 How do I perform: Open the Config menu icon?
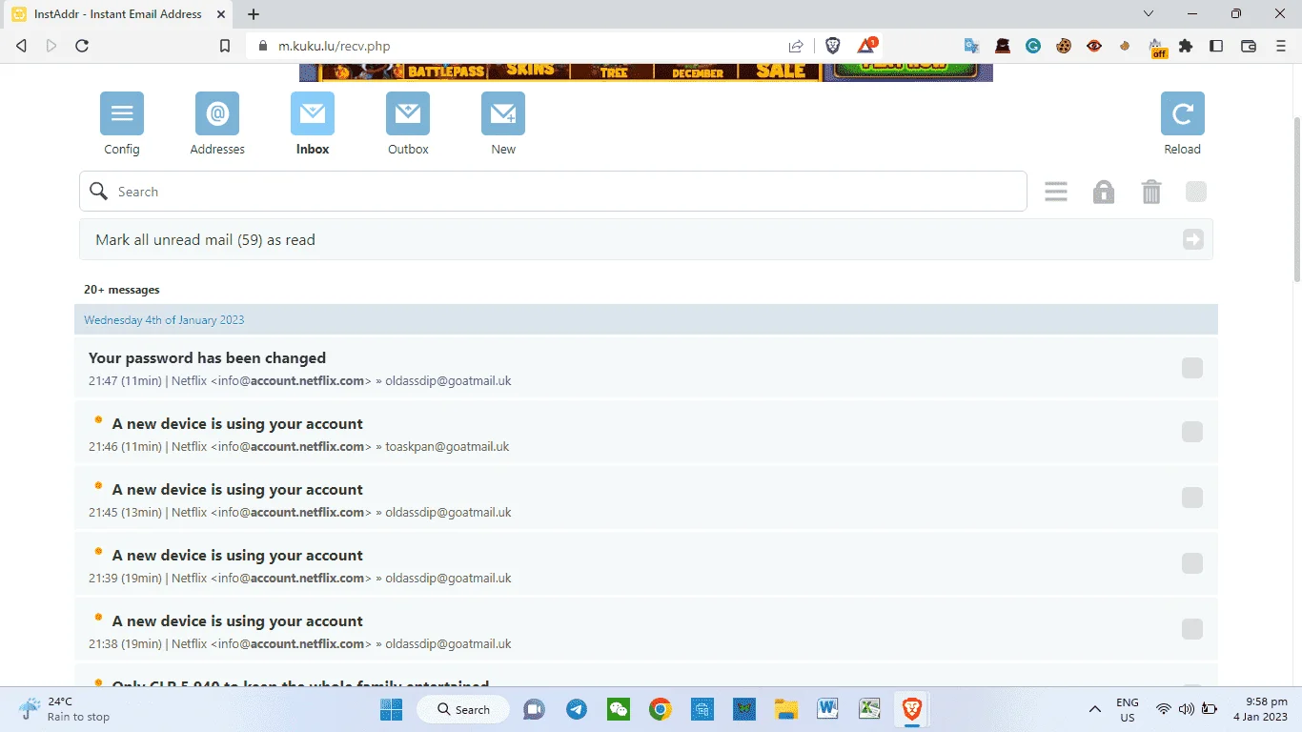(122, 113)
